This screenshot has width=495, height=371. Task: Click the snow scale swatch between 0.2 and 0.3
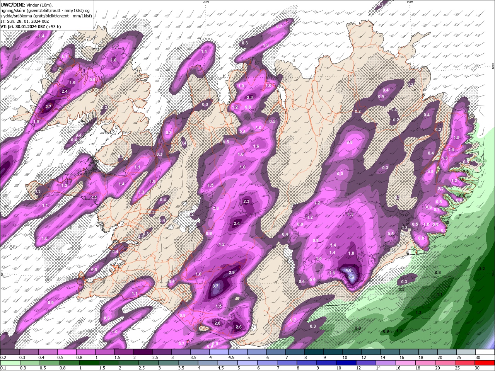pos(10,352)
